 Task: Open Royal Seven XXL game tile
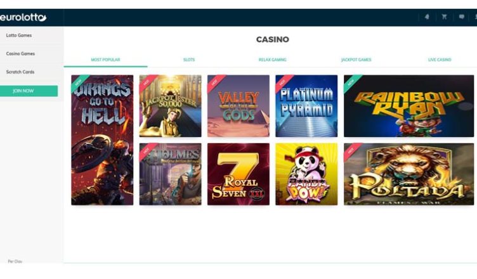(238, 174)
